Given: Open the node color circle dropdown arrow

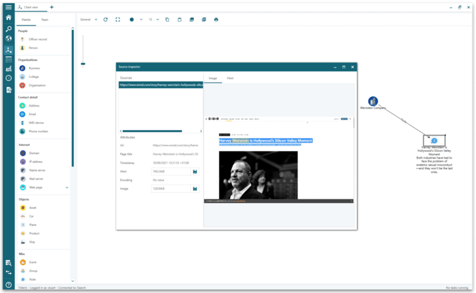Looking at the screenshot, I should [x=141, y=19].
